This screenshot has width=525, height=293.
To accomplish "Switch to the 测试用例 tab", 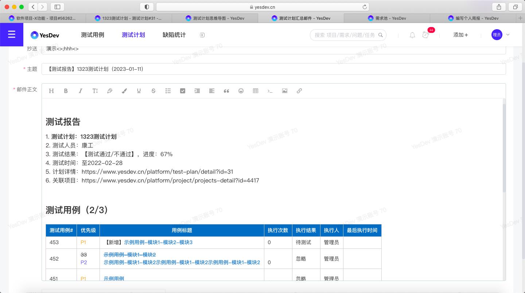I will [x=93, y=35].
